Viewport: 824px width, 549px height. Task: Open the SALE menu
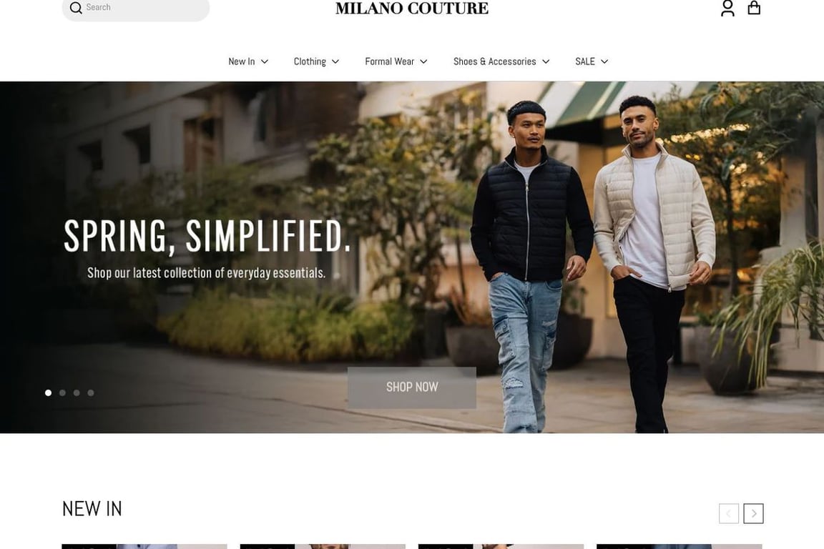(x=592, y=61)
